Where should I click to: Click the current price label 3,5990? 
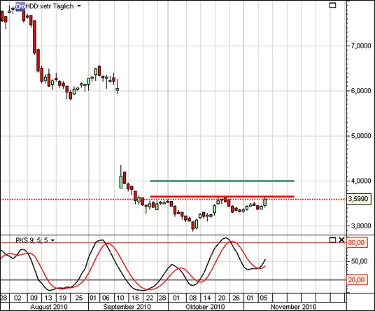pos(358,199)
